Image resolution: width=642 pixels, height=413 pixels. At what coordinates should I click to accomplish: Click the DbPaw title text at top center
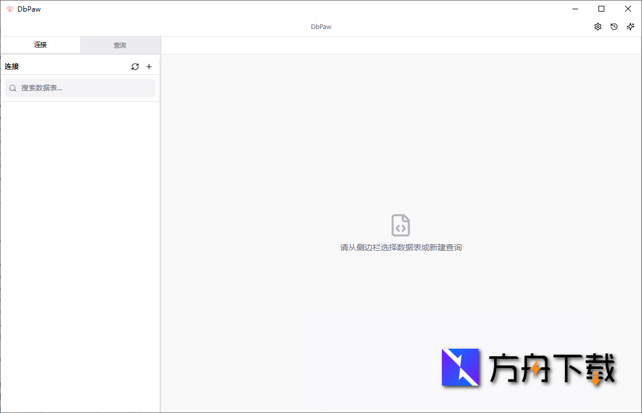coord(321,26)
